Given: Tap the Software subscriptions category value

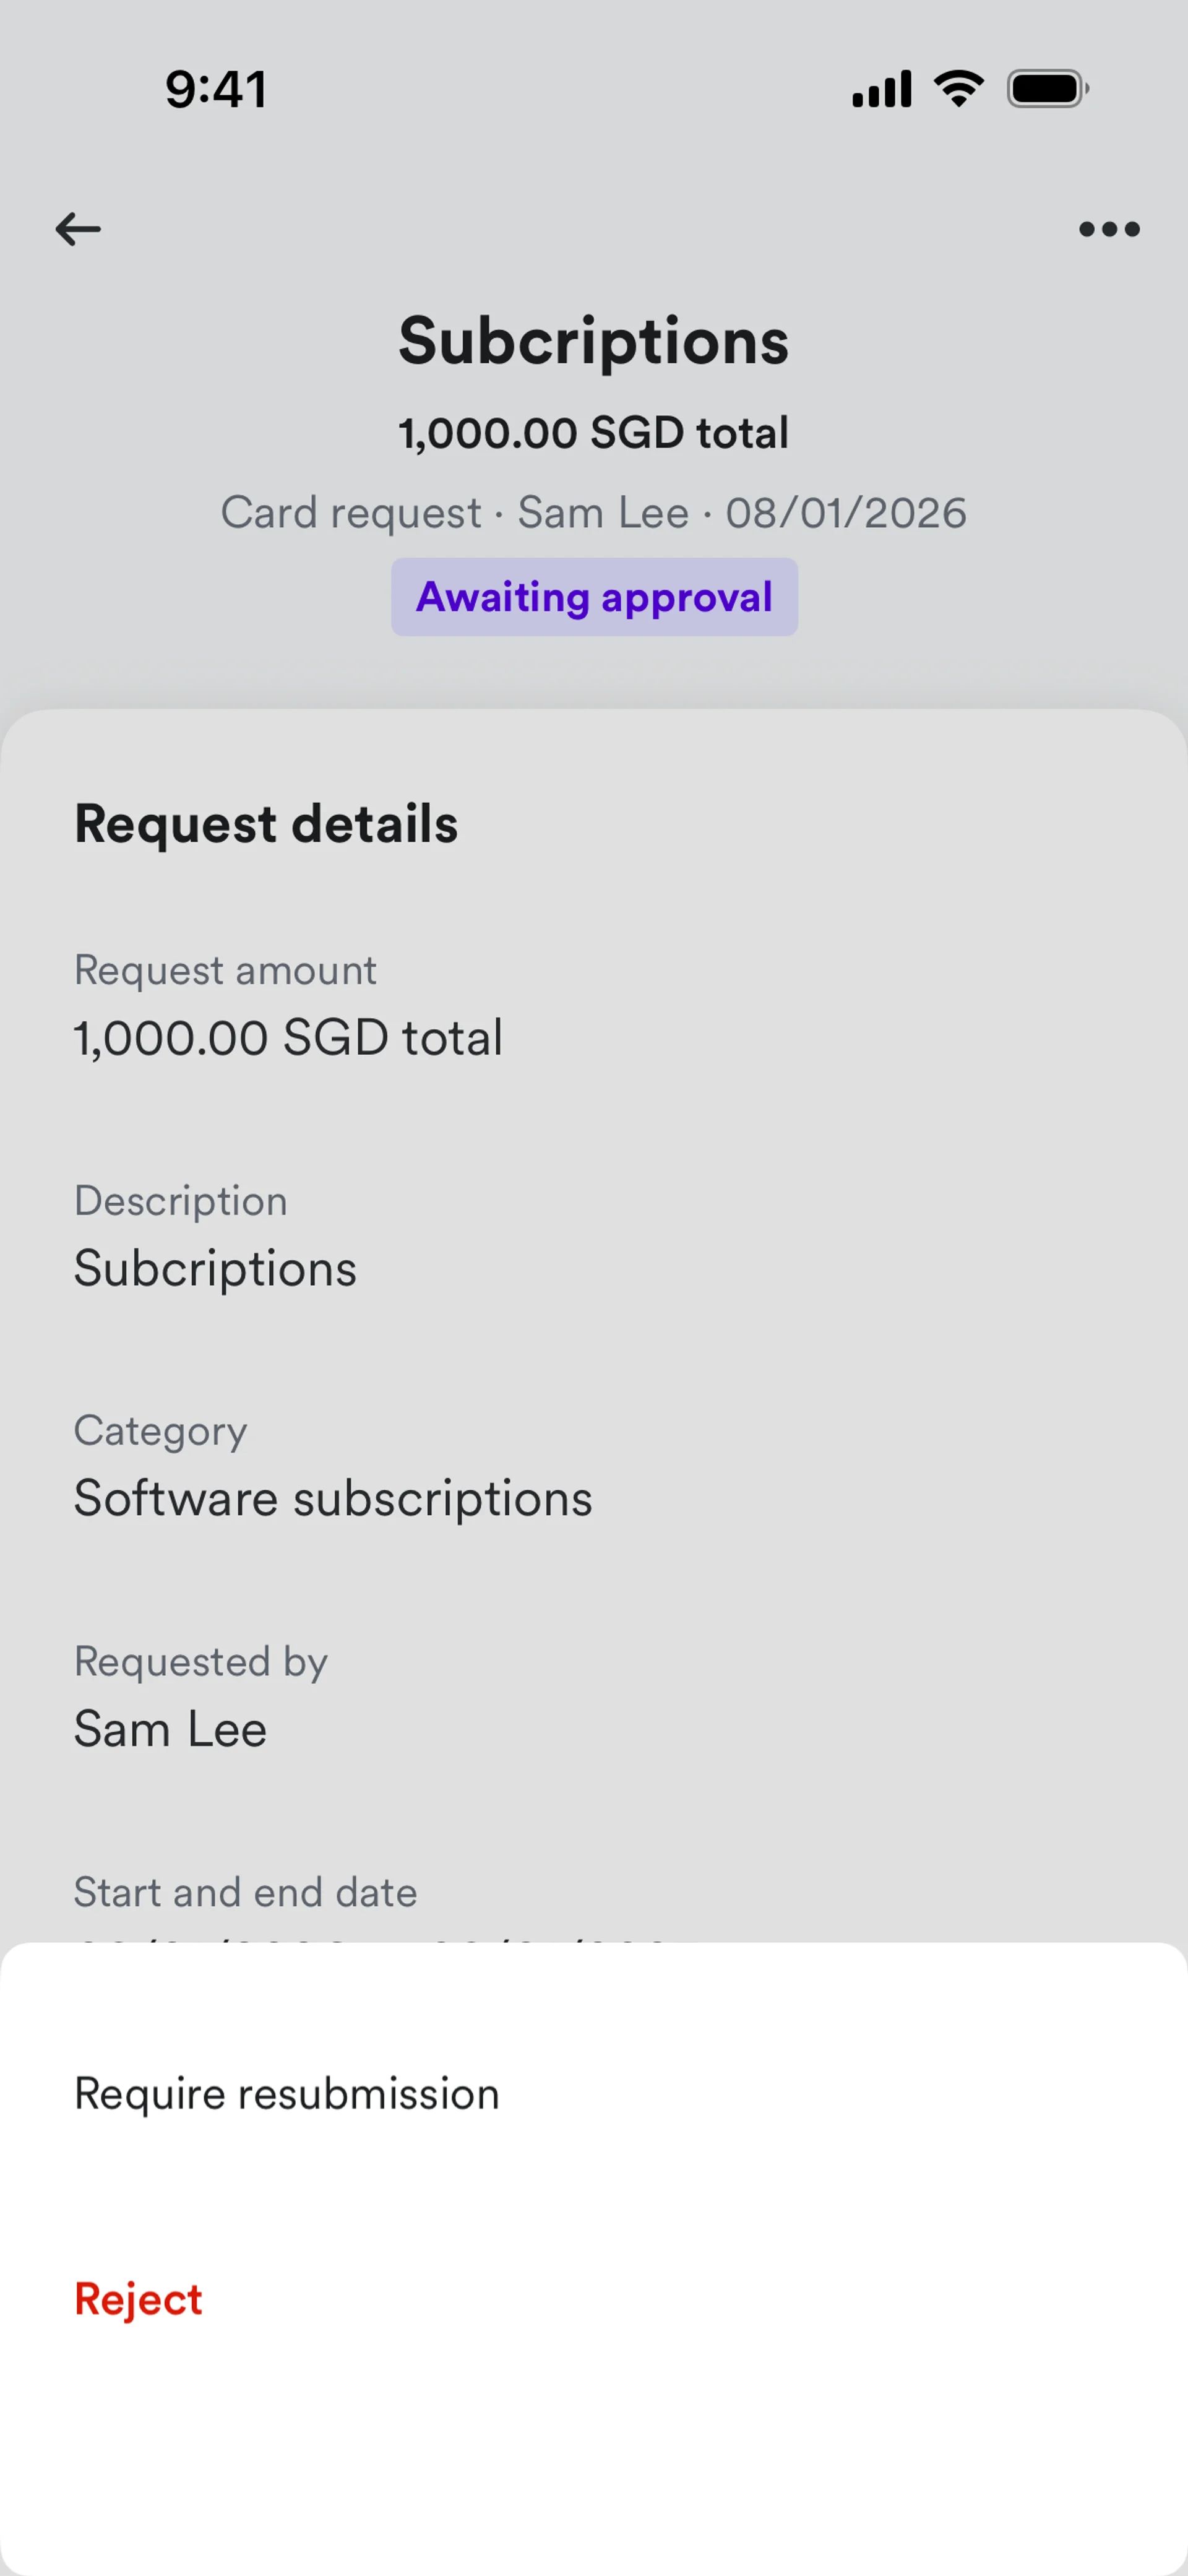Looking at the screenshot, I should (333, 1498).
